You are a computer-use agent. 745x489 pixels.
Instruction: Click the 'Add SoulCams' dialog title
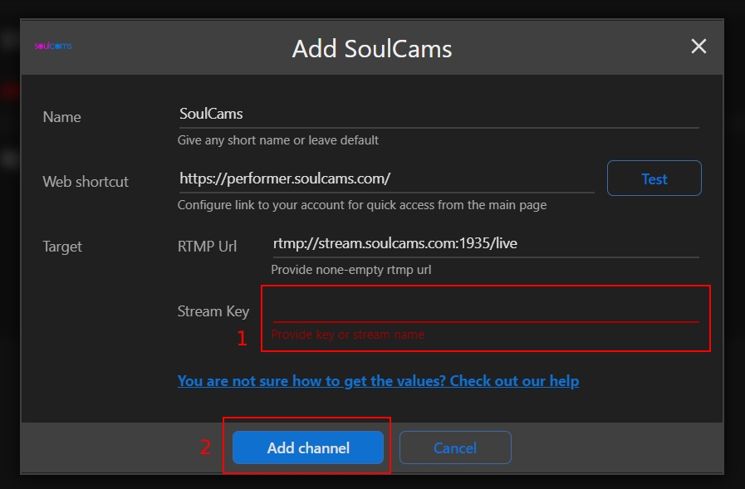coord(372,48)
